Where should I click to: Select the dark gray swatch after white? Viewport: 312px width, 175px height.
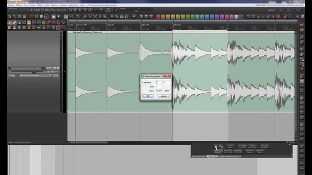click(241, 17)
